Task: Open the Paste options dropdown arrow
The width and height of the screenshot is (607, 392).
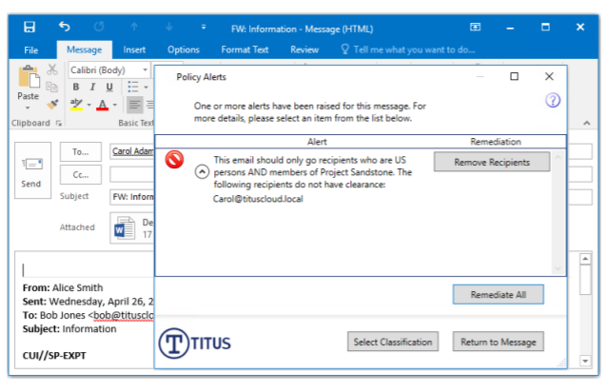Action: pos(28,108)
